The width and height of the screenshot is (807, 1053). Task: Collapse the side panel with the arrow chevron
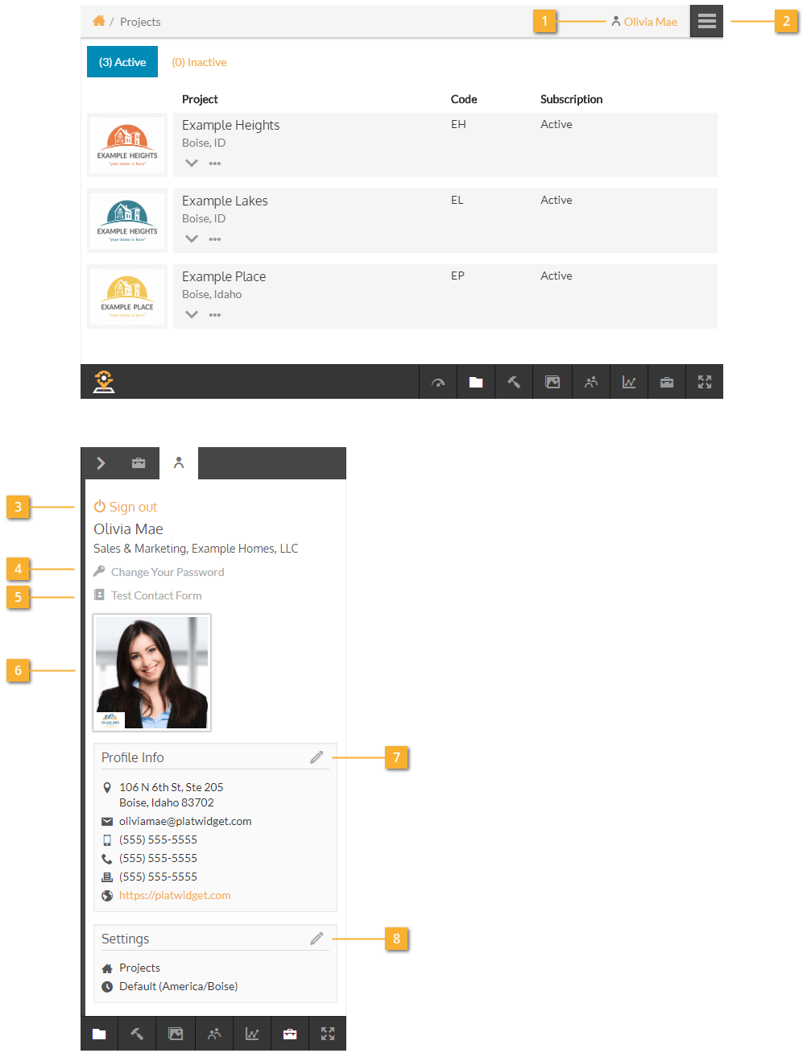[x=101, y=463]
